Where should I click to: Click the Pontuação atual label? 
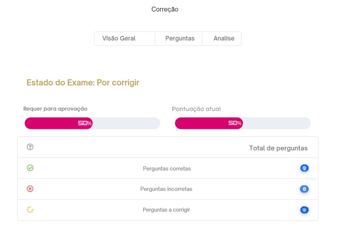(196, 109)
